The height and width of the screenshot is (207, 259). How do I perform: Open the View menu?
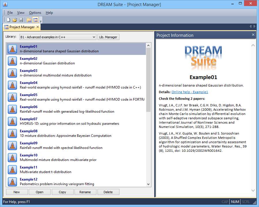click(x=21, y=13)
